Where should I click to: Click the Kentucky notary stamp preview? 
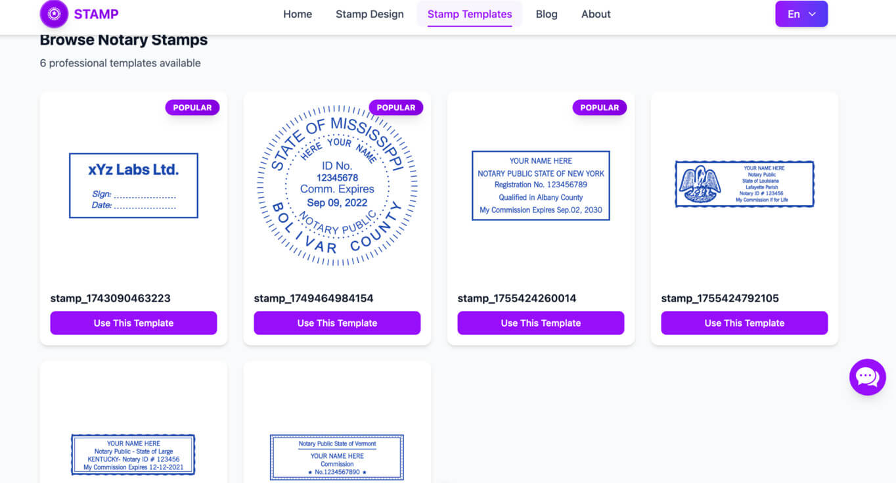[133, 455]
